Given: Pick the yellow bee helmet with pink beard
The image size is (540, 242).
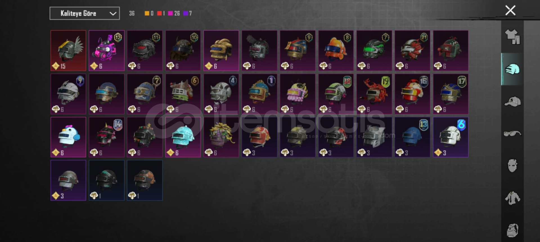Looking at the screenshot, I should point(298,94).
